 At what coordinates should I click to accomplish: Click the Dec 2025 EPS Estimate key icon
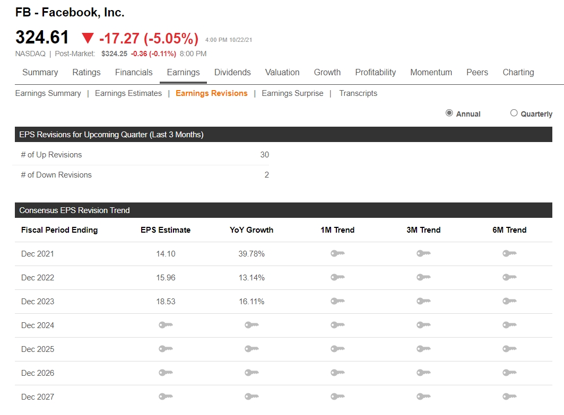pyautogui.click(x=166, y=349)
